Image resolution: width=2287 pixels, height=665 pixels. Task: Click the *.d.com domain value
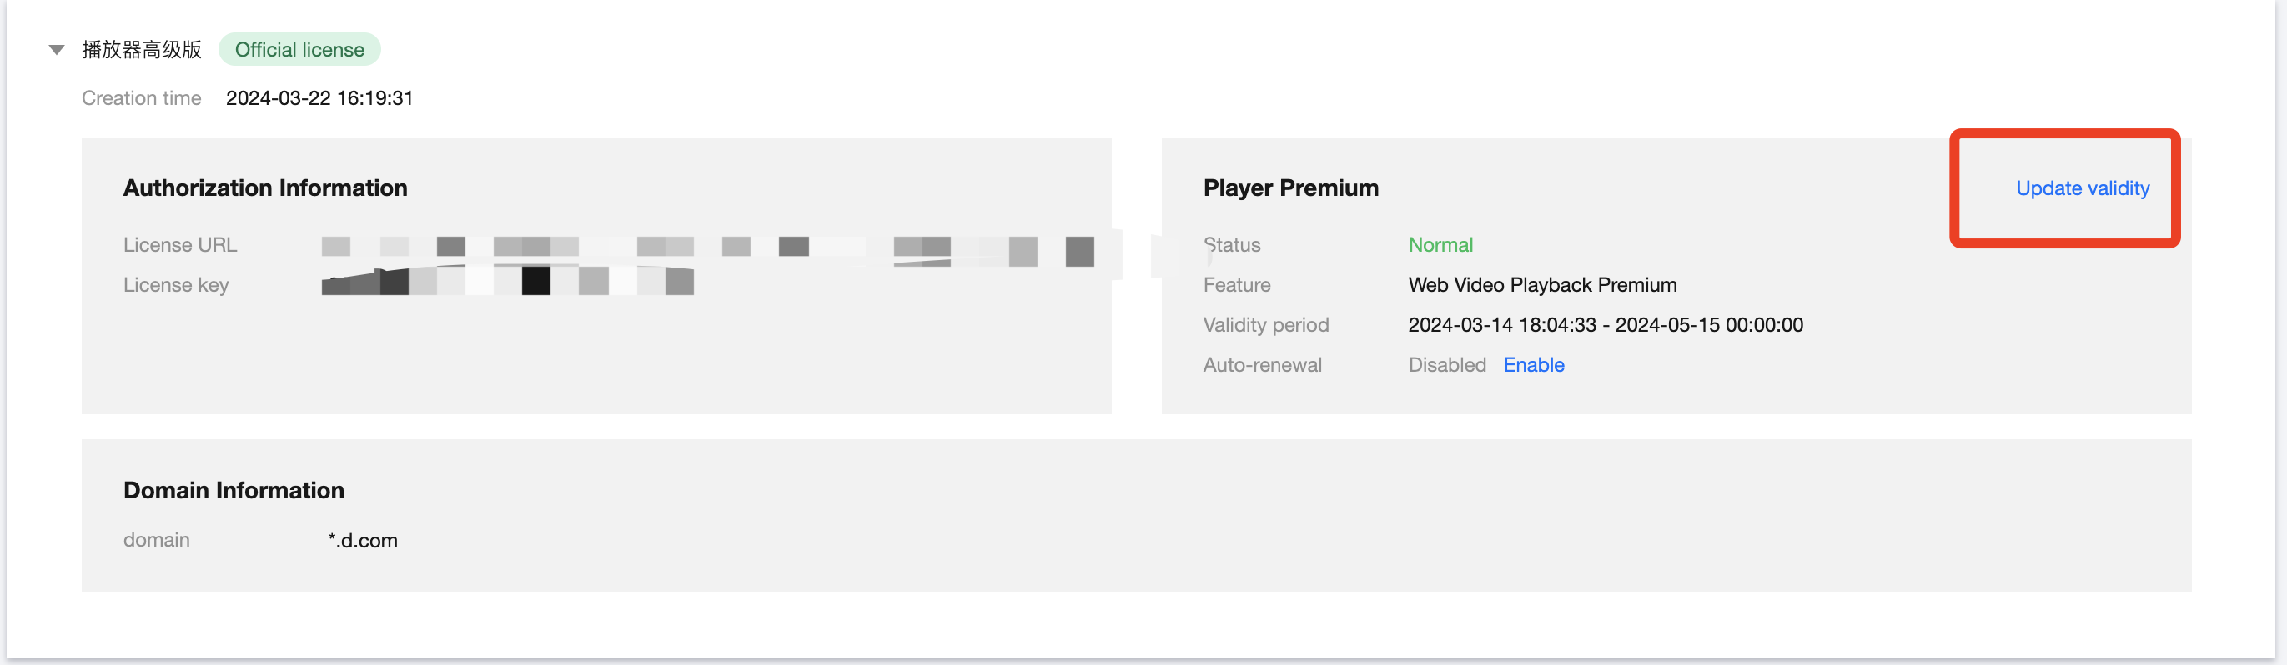(363, 540)
